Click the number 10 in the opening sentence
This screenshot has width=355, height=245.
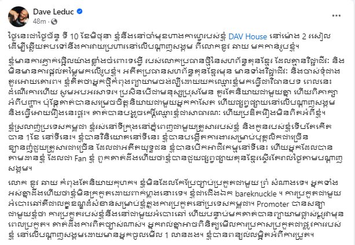pos(74,36)
